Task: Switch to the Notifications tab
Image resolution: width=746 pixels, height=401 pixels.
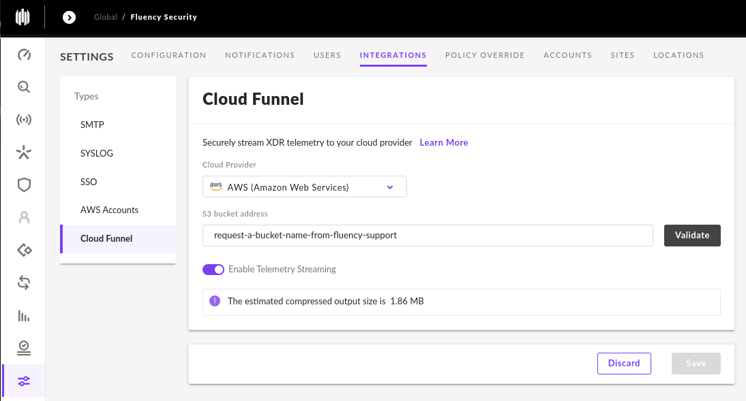Action: click(x=260, y=55)
